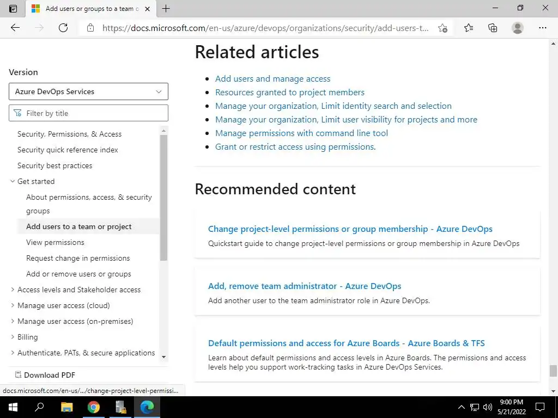Expand Manage user access (on-premises)

pos(13,321)
